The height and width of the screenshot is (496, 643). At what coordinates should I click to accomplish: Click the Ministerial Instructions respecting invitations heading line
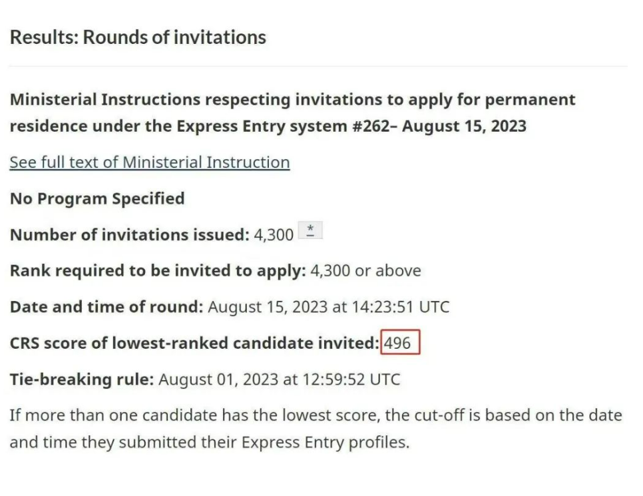tap(292, 100)
